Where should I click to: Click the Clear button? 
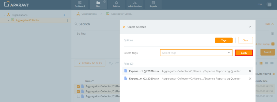pyautogui.click(x=245, y=40)
